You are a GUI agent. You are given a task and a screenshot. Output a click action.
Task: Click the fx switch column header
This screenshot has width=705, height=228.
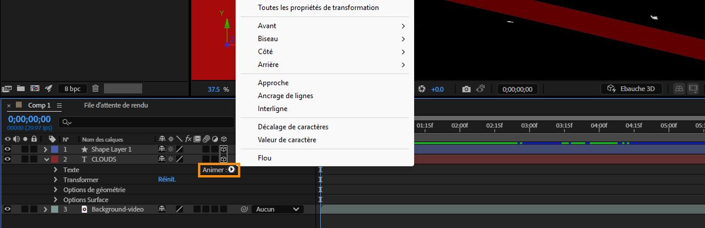pos(189,139)
